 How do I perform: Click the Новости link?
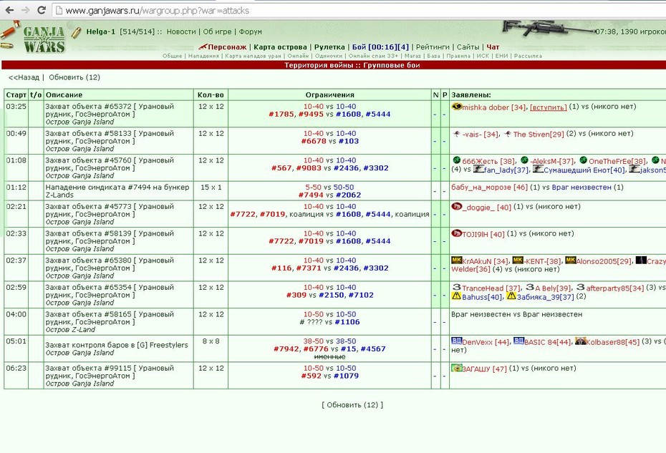coord(181,31)
